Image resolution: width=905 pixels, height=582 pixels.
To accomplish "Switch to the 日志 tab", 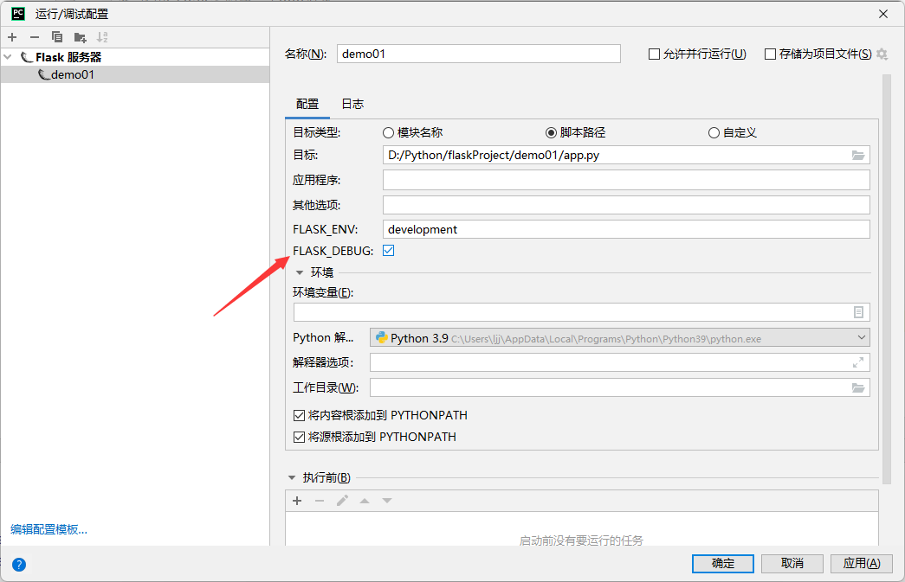I will 352,102.
